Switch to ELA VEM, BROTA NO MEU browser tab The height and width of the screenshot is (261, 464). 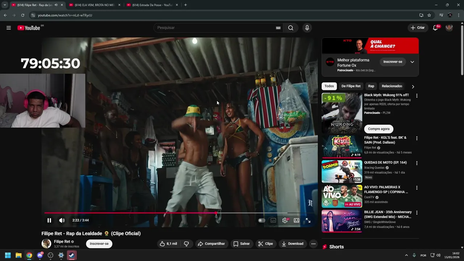click(95, 5)
